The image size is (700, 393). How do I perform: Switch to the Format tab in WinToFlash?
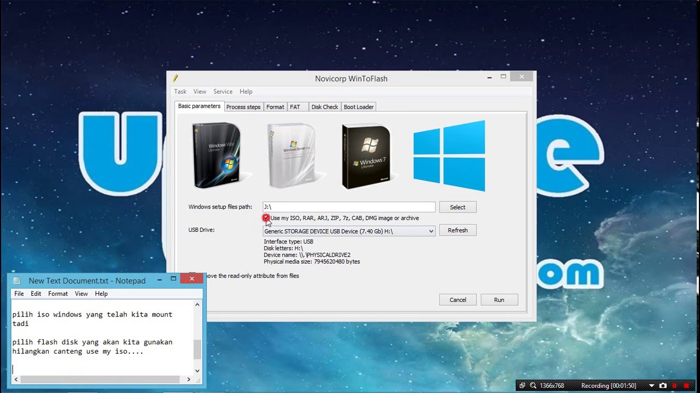[275, 107]
